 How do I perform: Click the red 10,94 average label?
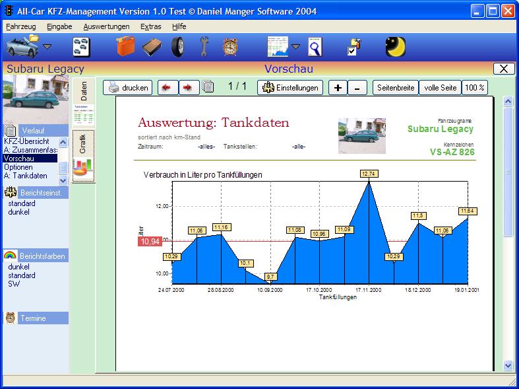click(x=150, y=242)
